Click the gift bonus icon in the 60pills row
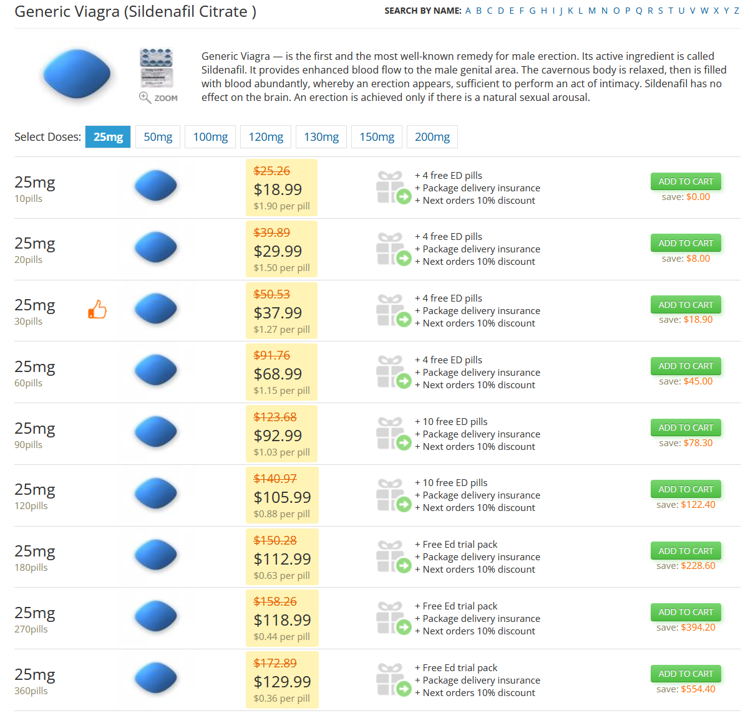The width and height of the screenshot is (753, 716). (x=394, y=372)
